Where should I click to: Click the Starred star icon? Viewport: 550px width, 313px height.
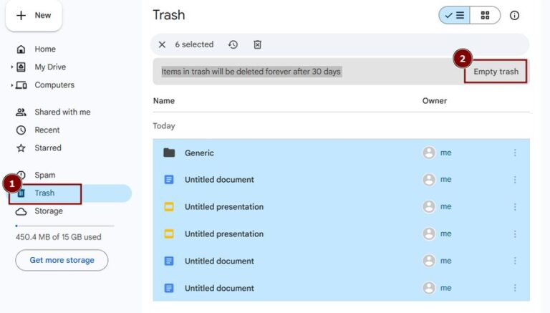[21, 148]
